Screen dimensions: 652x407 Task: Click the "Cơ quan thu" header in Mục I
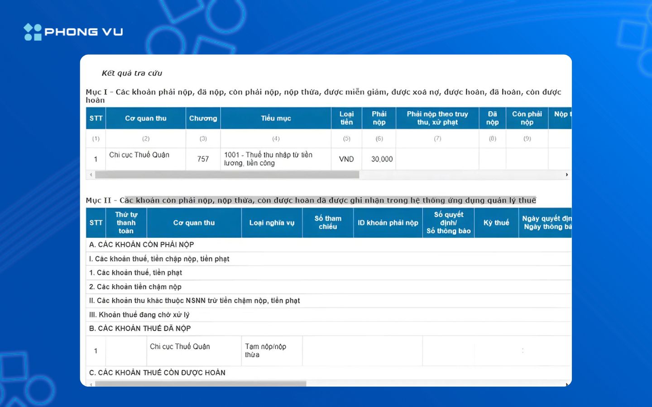[x=146, y=118]
